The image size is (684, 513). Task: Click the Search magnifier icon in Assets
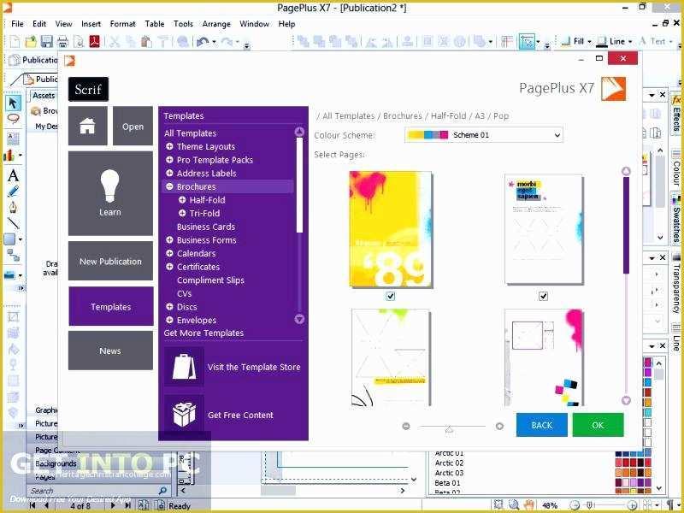[x=162, y=491]
